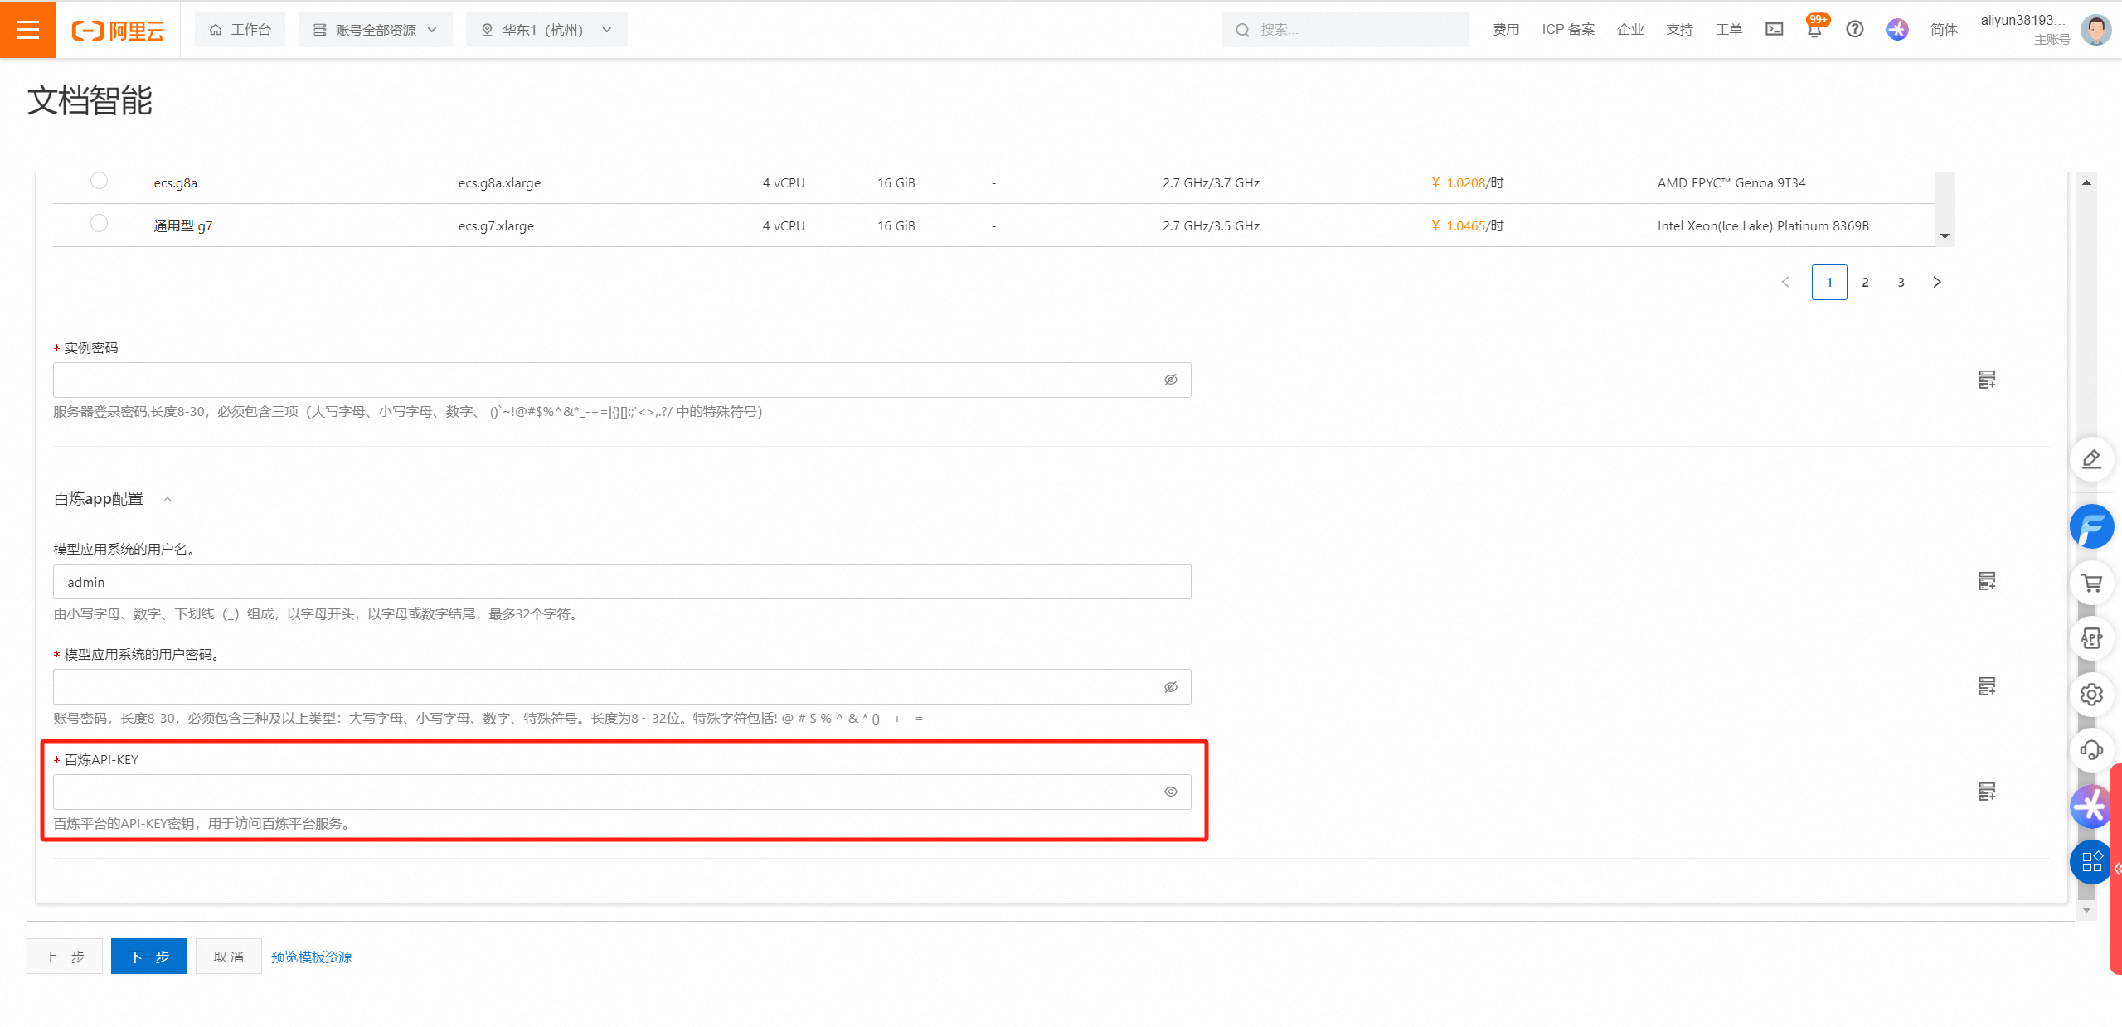Click the parameter list icon beside 实例密码
The height and width of the screenshot is (1027, 2122).
(x=1987, y=380)
